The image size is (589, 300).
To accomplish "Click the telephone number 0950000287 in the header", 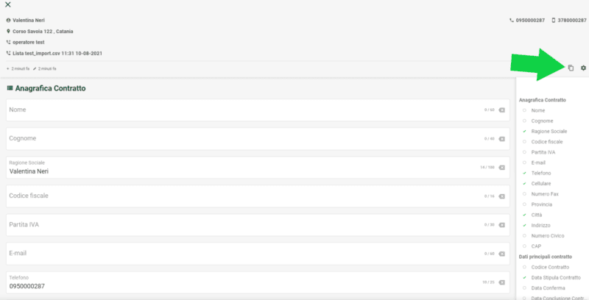I will [x=530, y=21].
